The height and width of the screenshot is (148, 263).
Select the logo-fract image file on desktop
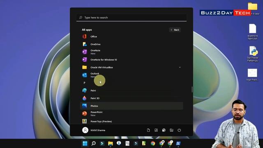coord(252,75)
